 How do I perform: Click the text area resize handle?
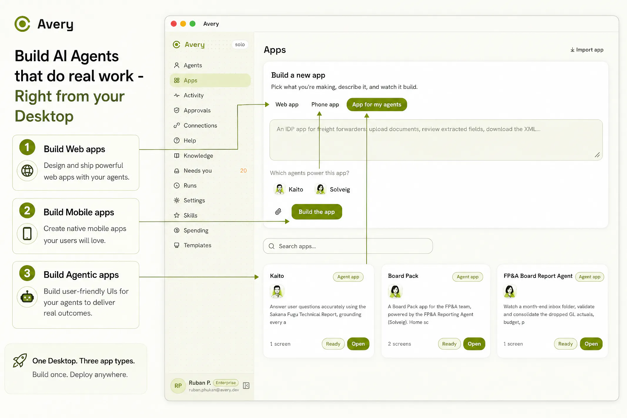point(597,155)
